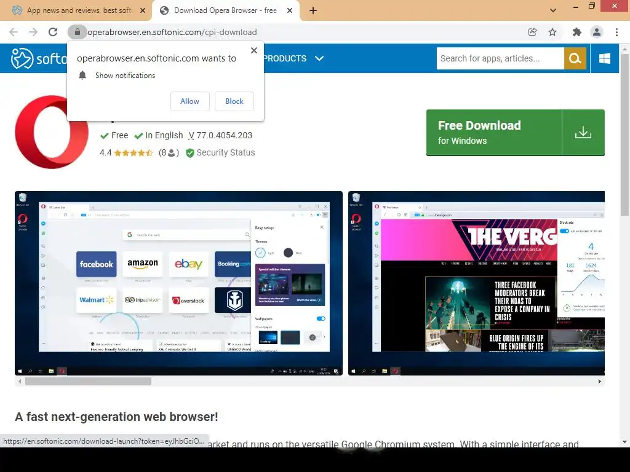Click the Softonic logo

coord(38,58)
